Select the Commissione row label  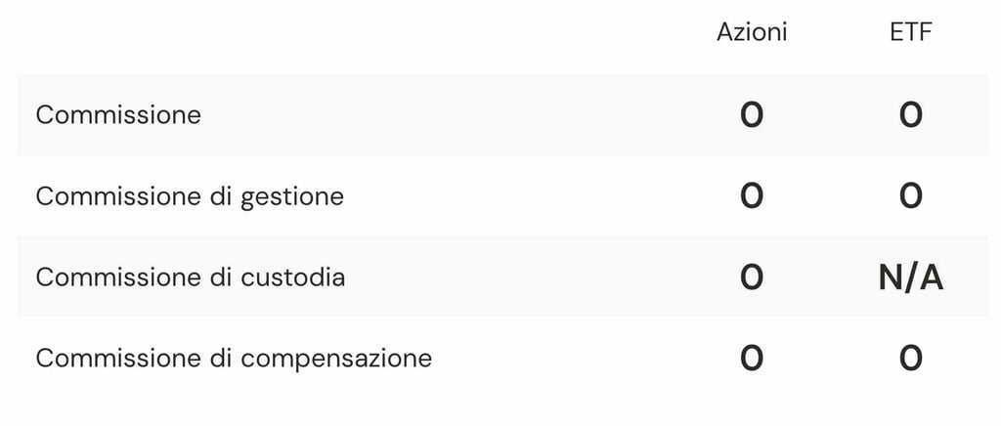point(118,114)
